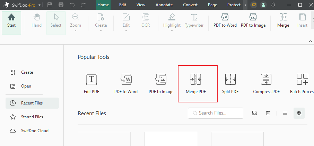Screen dimensions: 314x146
Task: Expand the SwifDoo-Pro title dropdown arrow
Action: pyautogui.click(x=40, y=5)
